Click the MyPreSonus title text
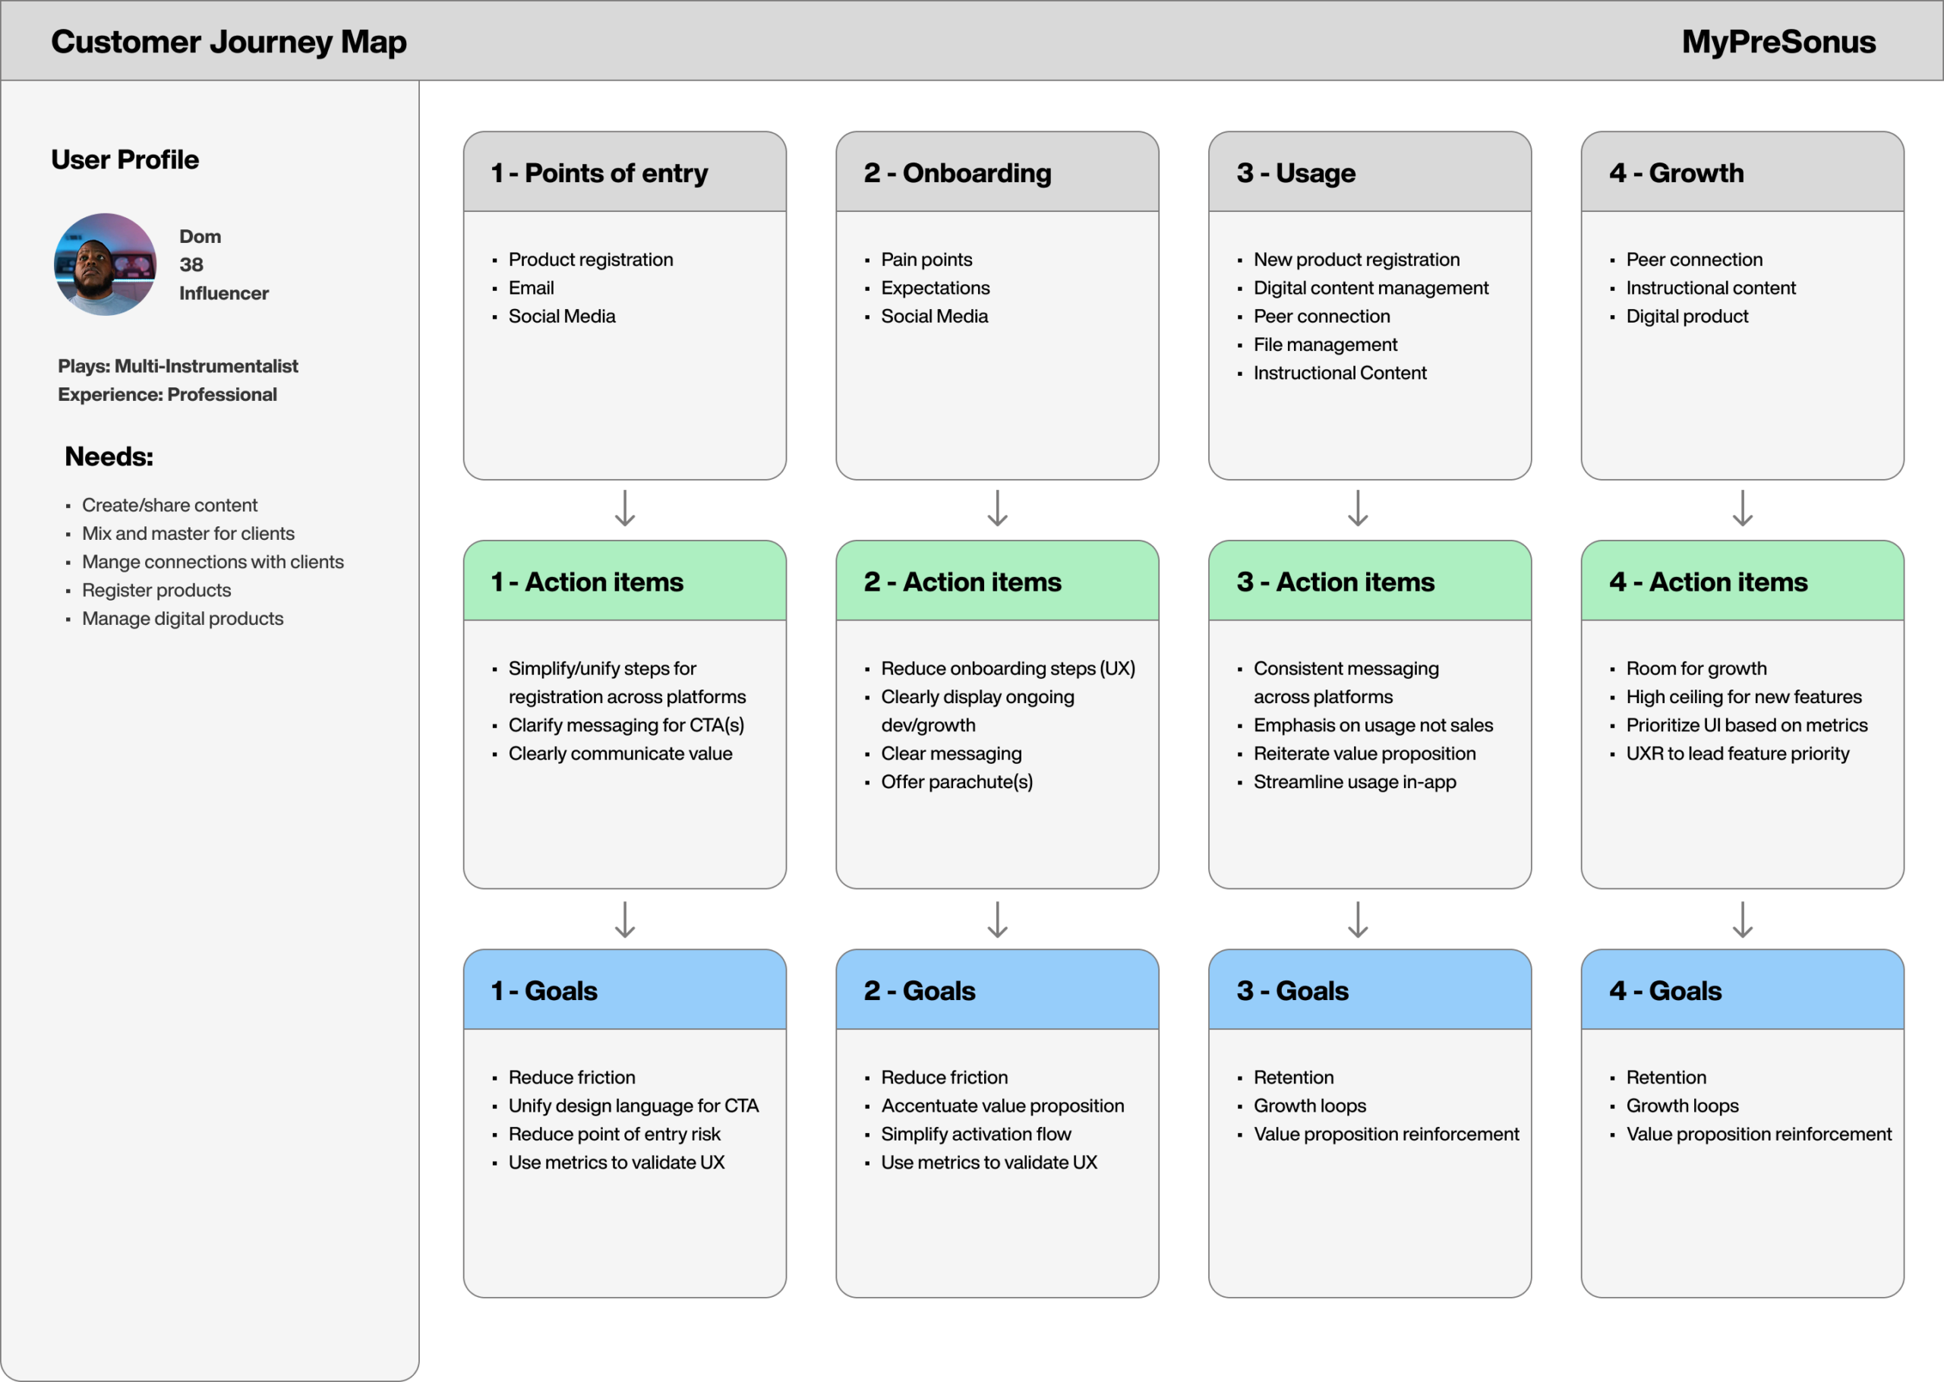Viewport: 1944px width, 1382px height. pyautogui.click(x=1778, y=42)
